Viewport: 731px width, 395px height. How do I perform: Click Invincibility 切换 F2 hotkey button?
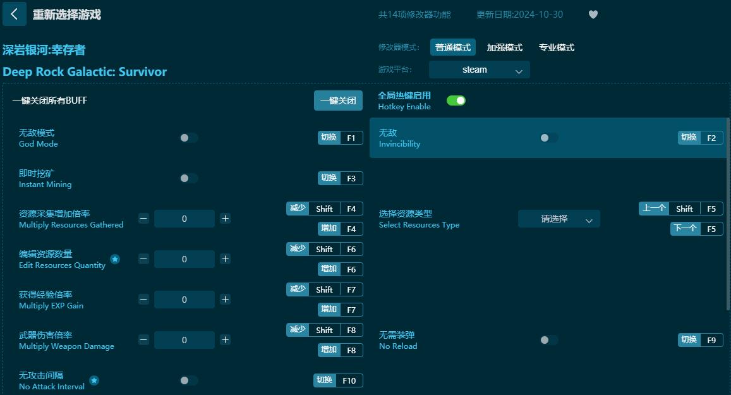[x=700, y=138]
